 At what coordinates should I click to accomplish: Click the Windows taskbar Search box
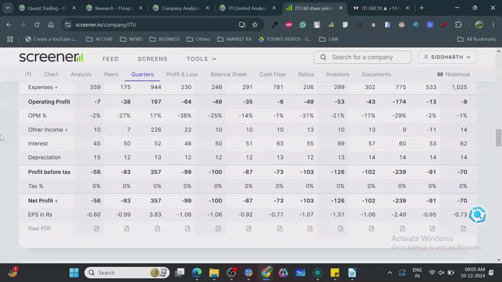pyautogui.click(x=127, y=273)
